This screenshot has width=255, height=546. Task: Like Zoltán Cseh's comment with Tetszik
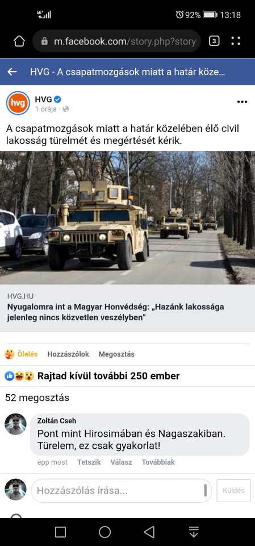click(x=89, y=462)
